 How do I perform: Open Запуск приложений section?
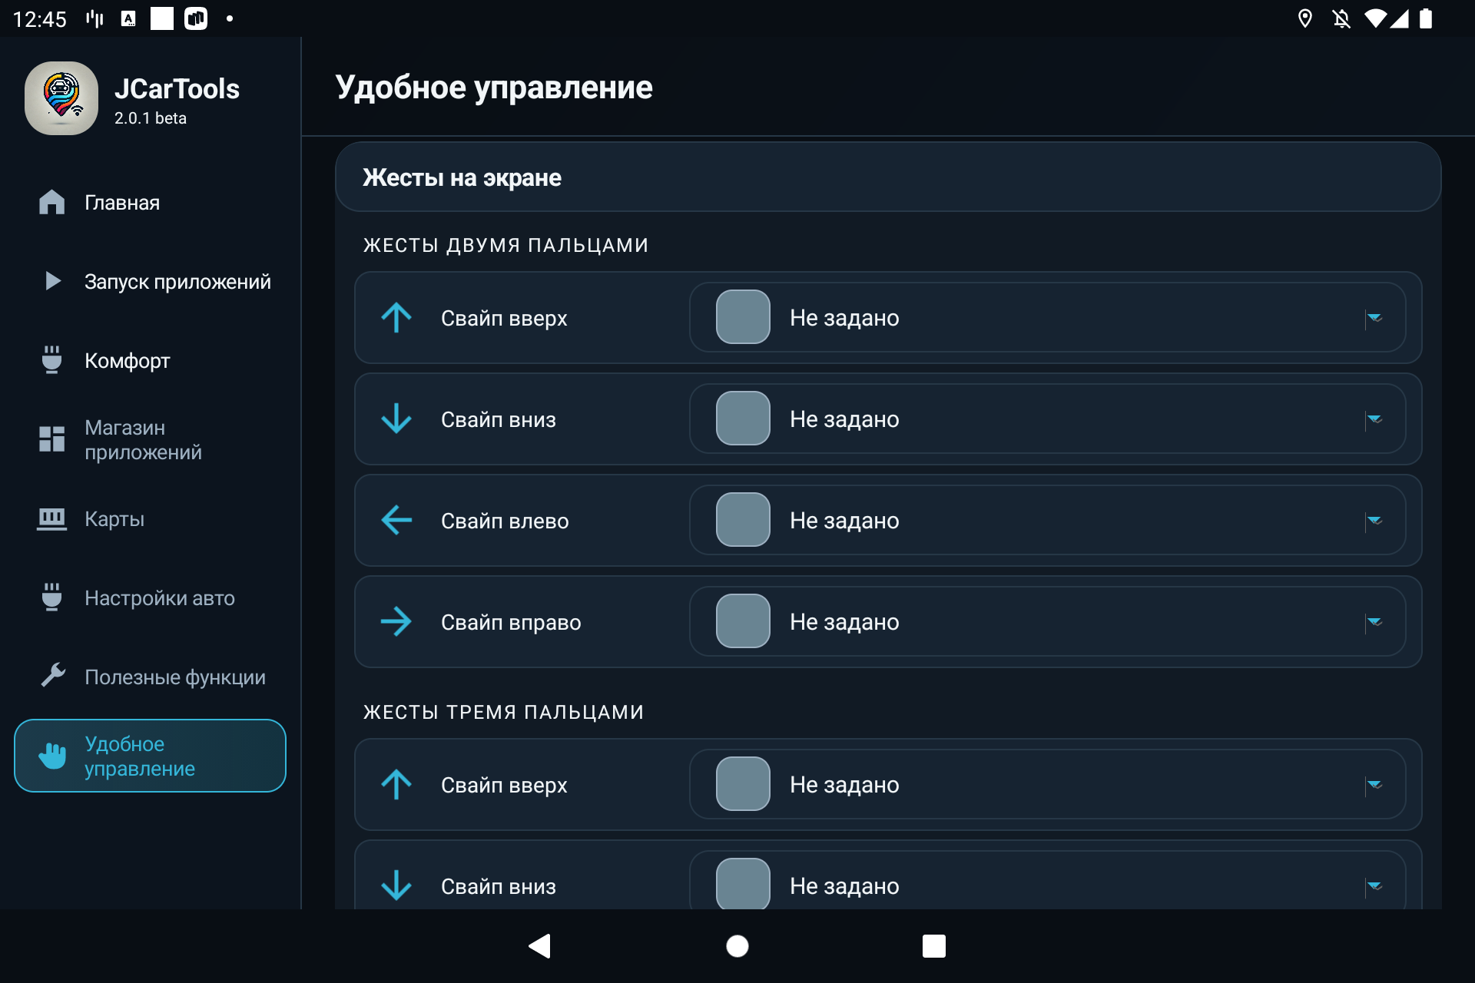point(150,282)
